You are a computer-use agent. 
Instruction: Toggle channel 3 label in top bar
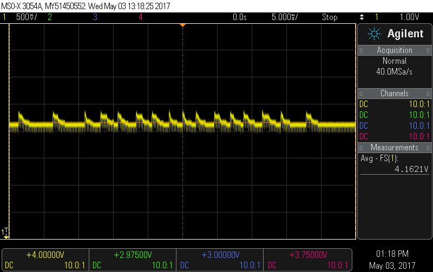point(95,17)
